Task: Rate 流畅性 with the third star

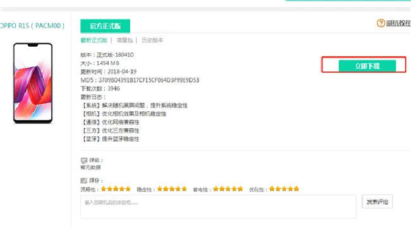Action: click(116, 189)
